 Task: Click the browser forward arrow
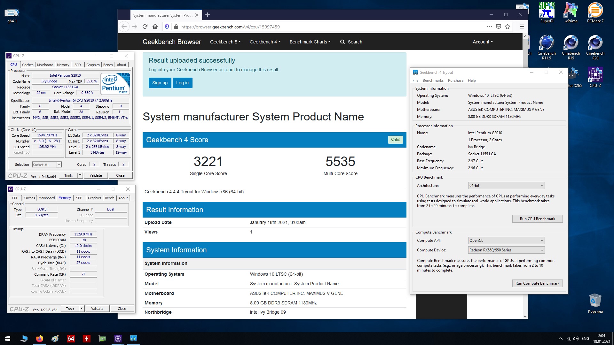coord(135,27)
